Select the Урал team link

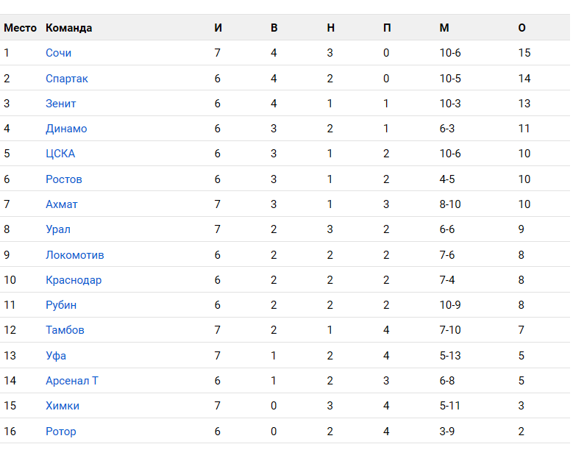coord(58,229)
